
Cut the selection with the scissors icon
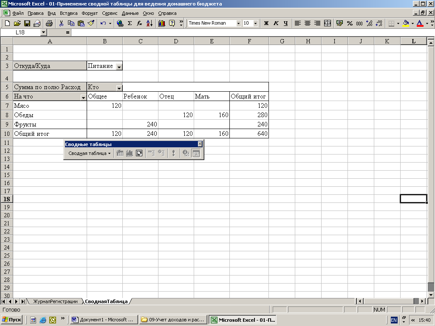click(x=61, y=23)
